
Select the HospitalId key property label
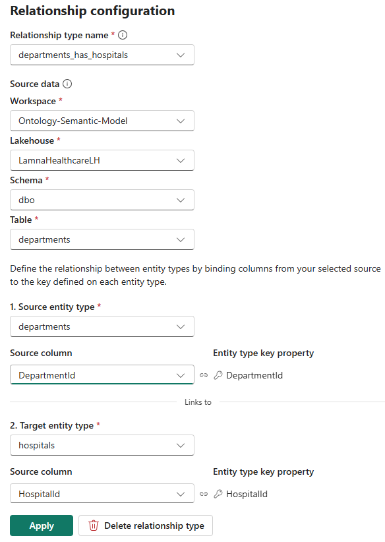246,493
